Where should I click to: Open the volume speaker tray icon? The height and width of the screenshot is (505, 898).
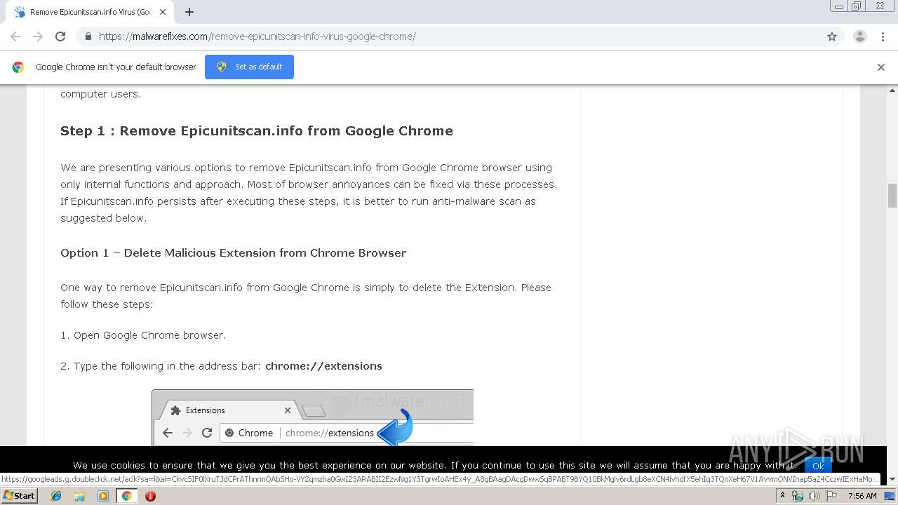coord(814,496)
